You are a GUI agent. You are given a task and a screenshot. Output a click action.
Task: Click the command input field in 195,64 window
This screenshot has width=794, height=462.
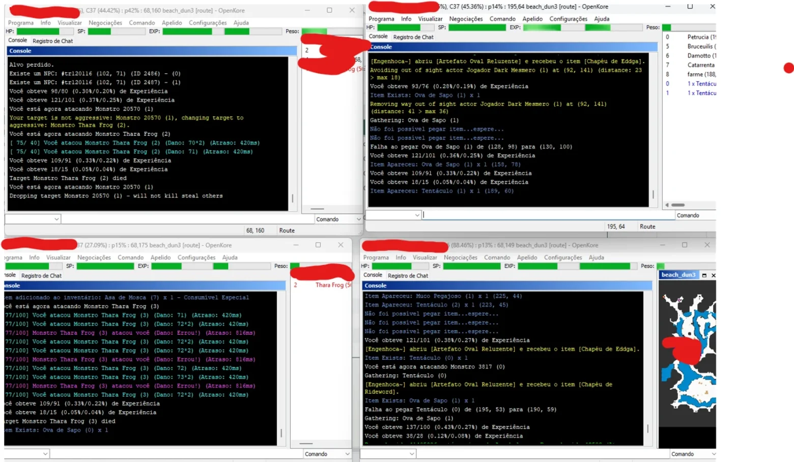pyautogui.click(x=548, y=215)
